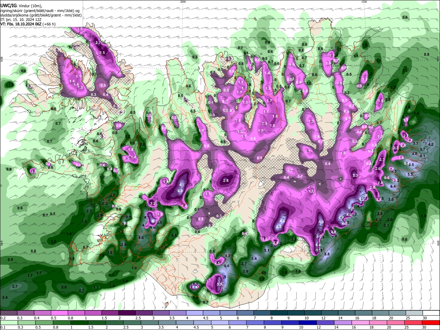Screen dimensions: 440x330
Task: Click the 6.4 precipitation value on the east coast
Action: (393, 187)
